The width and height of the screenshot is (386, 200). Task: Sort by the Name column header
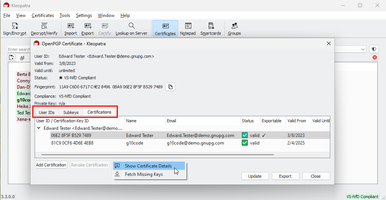[145, 121]
